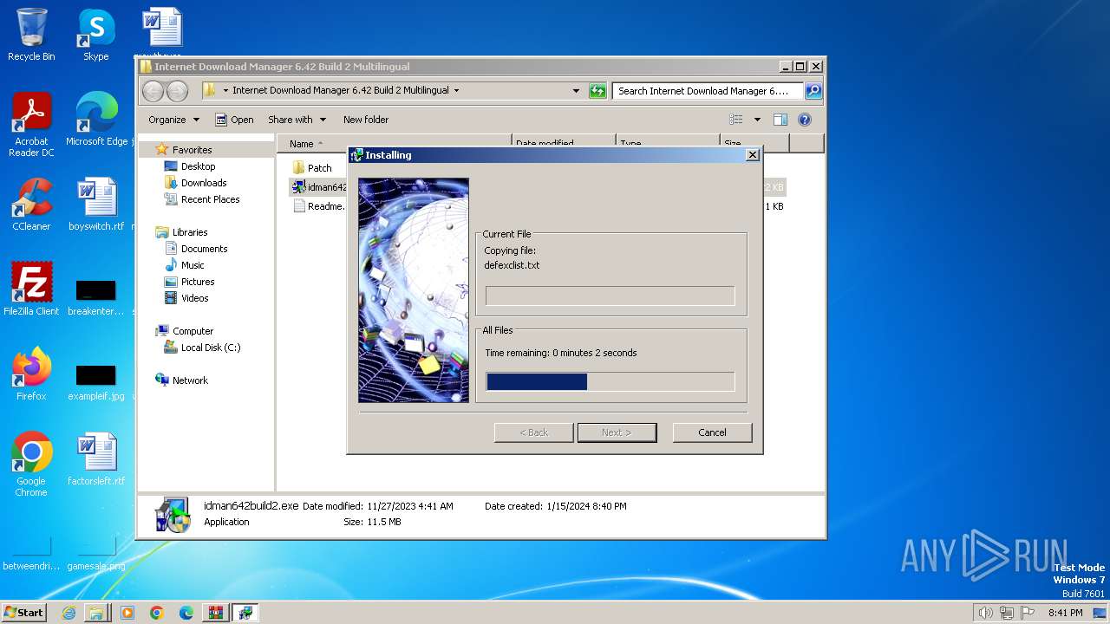Click the installer globe artwork image
This screenshot has height=624, width=1110.
pos(414,290)
